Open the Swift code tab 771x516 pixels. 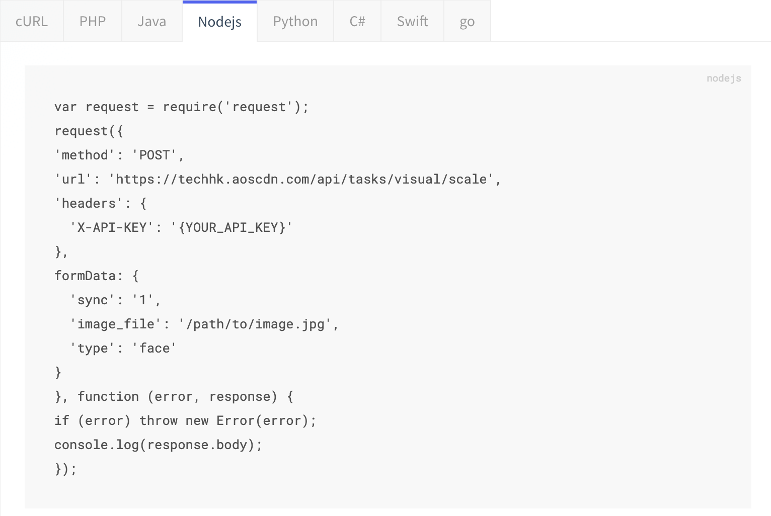412,22
